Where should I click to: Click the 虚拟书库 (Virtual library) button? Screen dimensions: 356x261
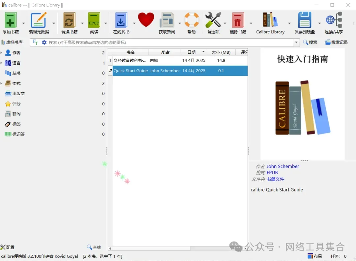pos(12,42)
